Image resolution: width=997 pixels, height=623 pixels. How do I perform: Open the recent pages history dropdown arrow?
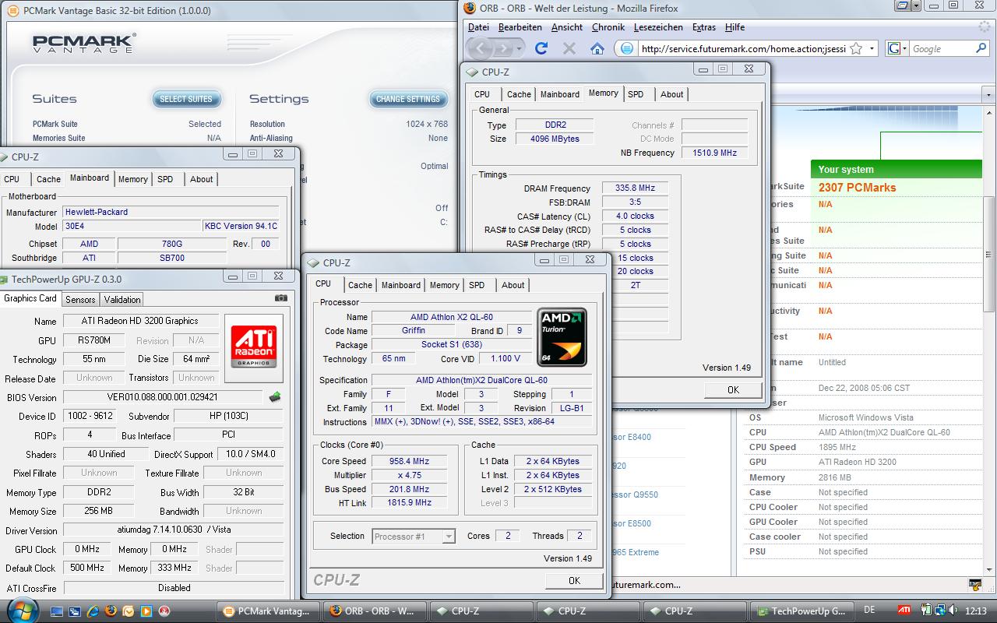point(521,48)
